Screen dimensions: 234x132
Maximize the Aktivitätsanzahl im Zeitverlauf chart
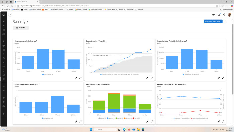click(80, 121)
